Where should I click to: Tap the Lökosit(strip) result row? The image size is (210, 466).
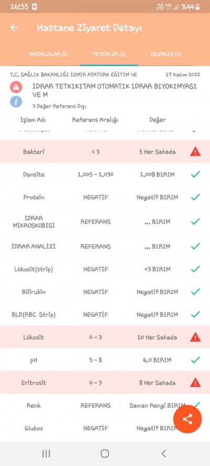tap(105, 269)
